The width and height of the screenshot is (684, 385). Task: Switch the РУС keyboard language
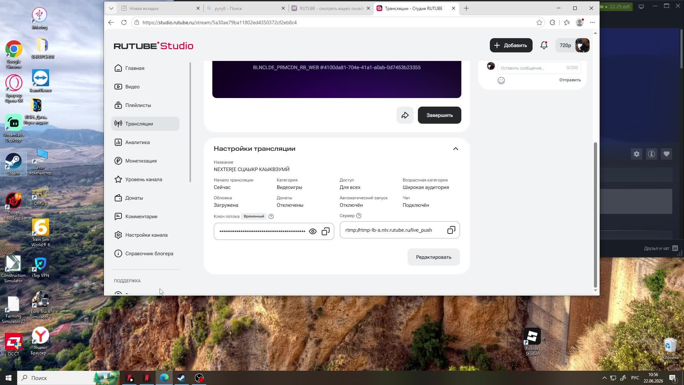pos(635,378)
